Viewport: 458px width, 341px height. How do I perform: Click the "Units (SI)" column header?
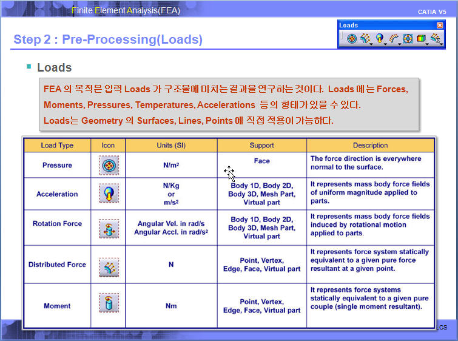(171, 146)
